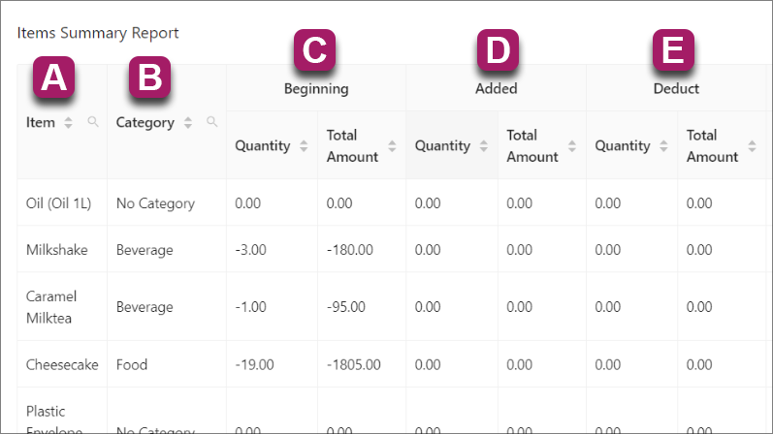
Task: Click the Deduct group header
Action: point(676,88)
